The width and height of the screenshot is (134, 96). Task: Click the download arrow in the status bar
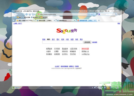[x=95, y=87]
